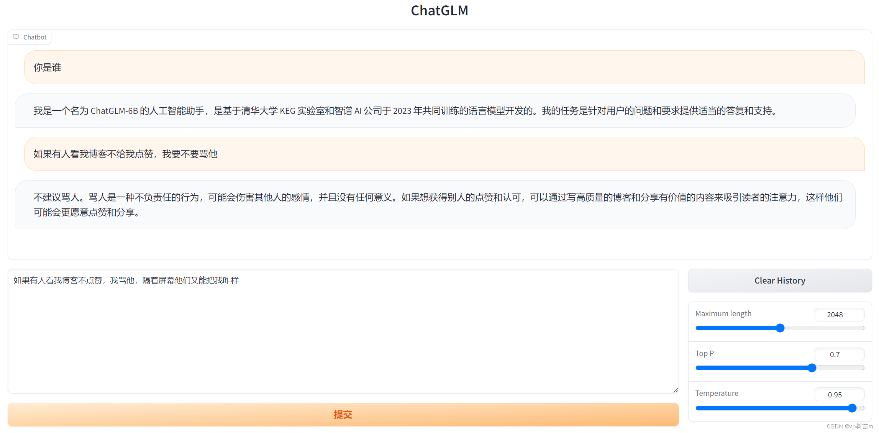Focus the Top P value box 0.7
The width and height of the screenshot is (879, 433).
(x=839, y=354)
